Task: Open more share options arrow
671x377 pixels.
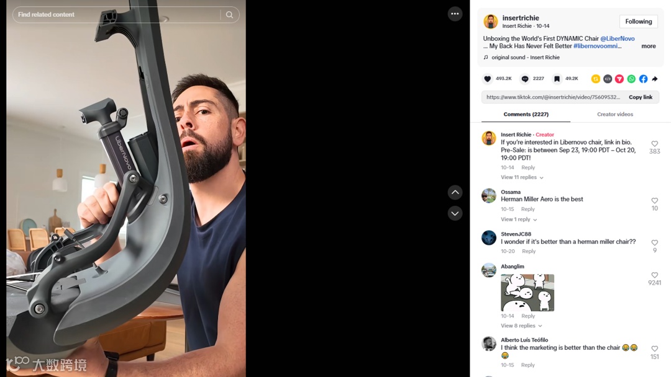Action: click(x=655, y=79)
